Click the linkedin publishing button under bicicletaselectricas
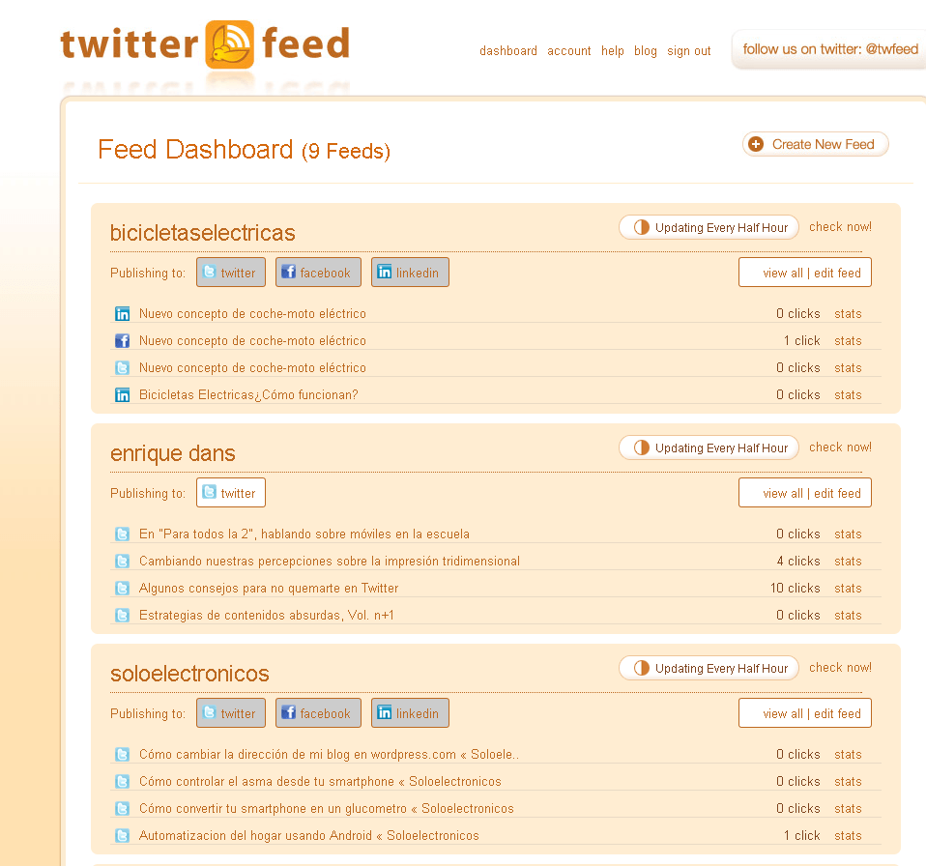926x866 pixels. coord(410,272)
